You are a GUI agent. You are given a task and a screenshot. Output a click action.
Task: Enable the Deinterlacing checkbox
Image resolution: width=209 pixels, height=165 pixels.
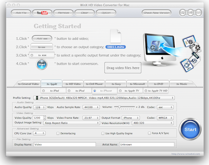click(x=58, y=133)
